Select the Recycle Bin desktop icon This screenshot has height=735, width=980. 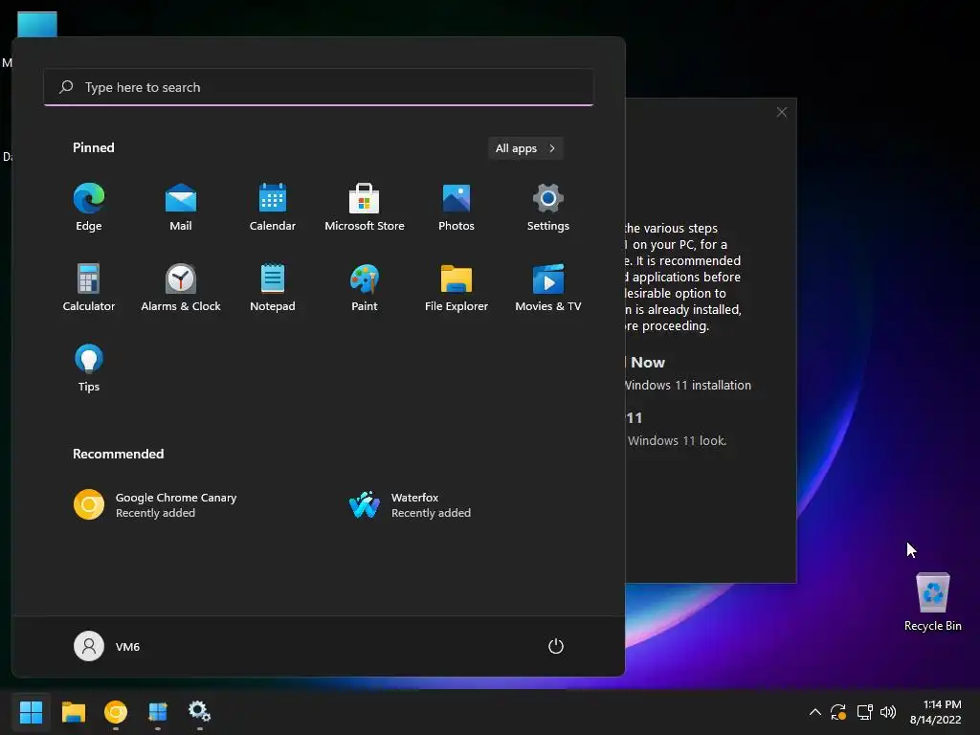(x=932, y=602)
